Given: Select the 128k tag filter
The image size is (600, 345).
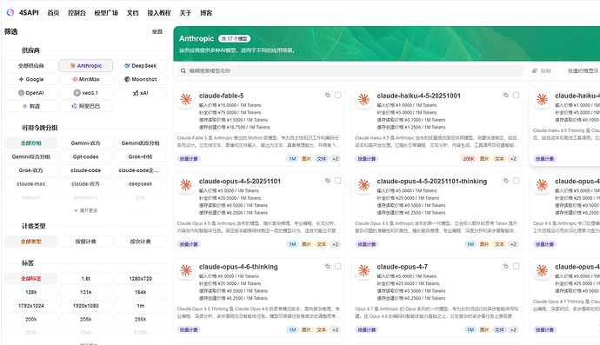Looking at the screenshot, I should 31,292.
